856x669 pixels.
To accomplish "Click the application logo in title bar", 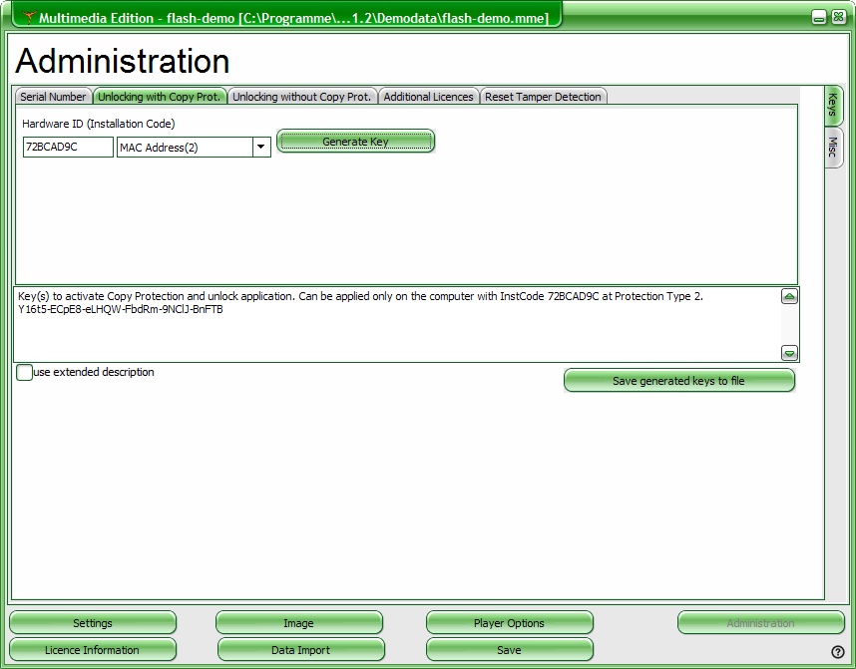I will point(29,18).
